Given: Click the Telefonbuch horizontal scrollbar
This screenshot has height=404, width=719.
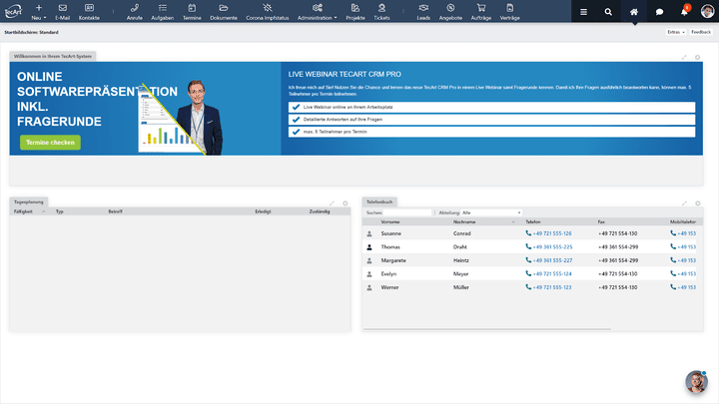Looking at the screenshot, I should pos(486,329).
